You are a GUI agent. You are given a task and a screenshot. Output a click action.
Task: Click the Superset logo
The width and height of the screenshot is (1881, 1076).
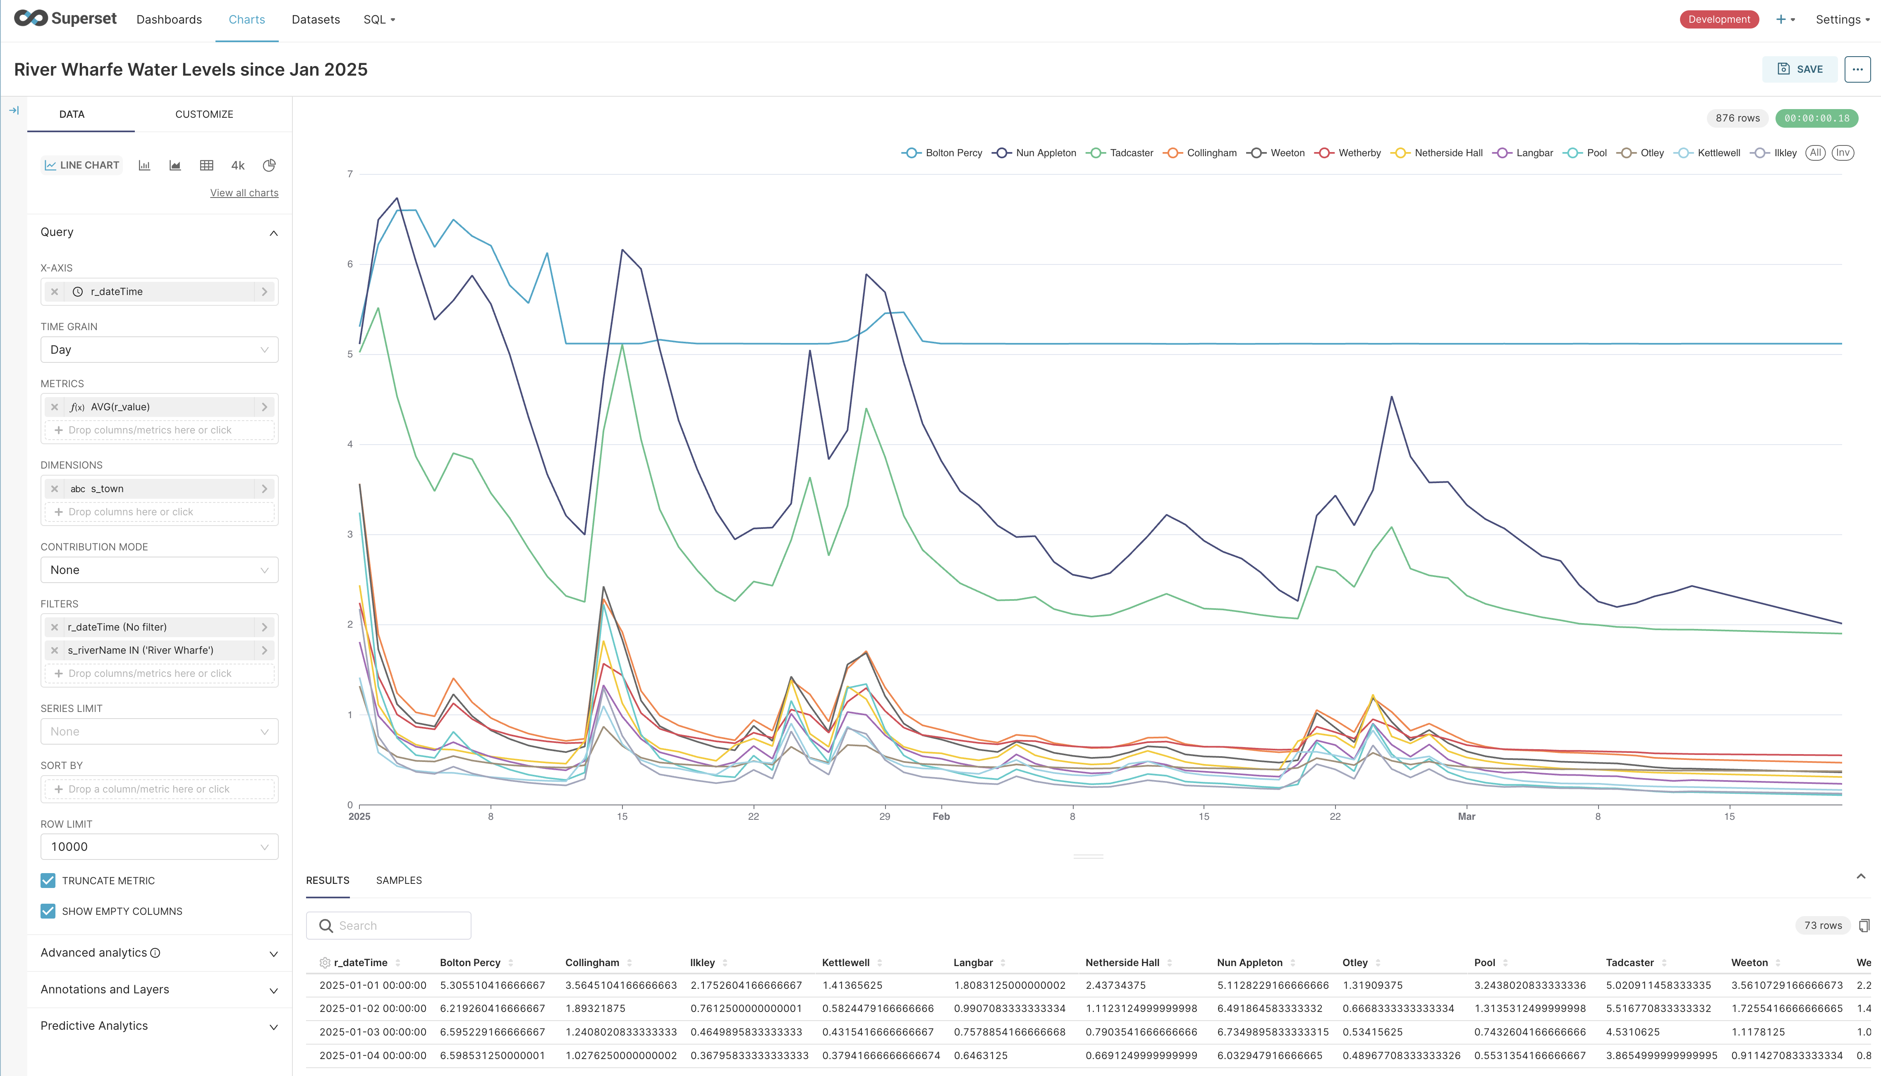[65, 19]
